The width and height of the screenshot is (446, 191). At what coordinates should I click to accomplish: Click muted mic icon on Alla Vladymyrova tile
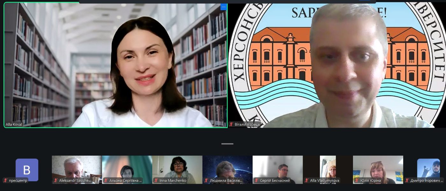coord(306,180)
